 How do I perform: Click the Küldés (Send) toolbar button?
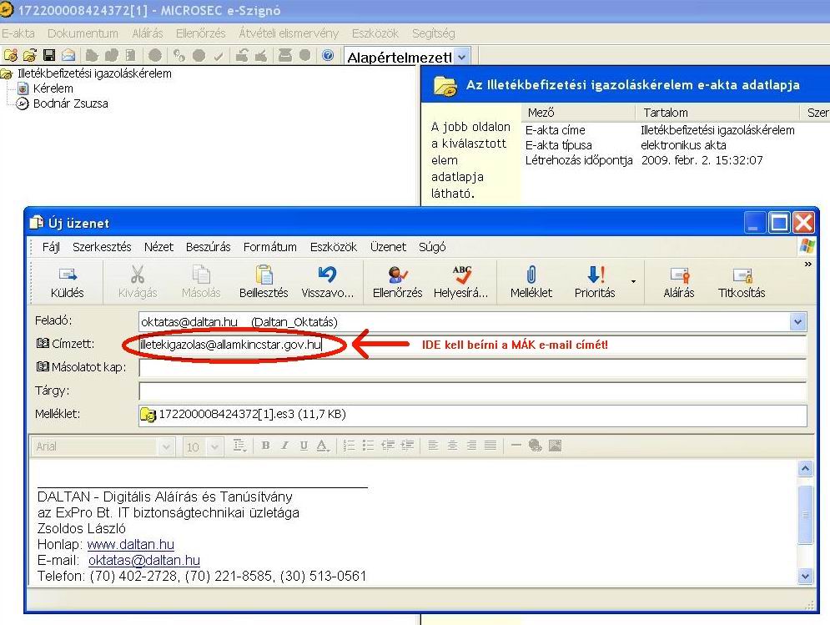pos(67,281)
